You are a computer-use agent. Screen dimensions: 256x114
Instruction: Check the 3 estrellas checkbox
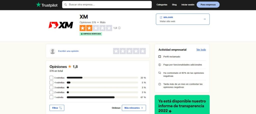(x=51, y=87)
